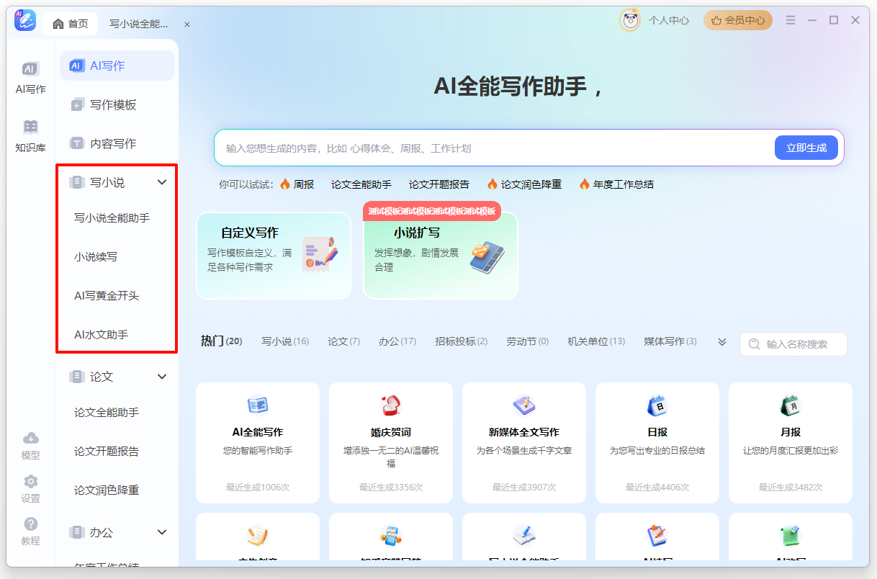The image size is (877, 579).
Task: Expand more category tabs with double chevron
Action: tap(722, 342)
